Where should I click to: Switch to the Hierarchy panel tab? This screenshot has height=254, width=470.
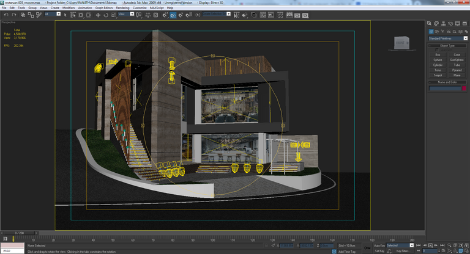coord(443,23)
